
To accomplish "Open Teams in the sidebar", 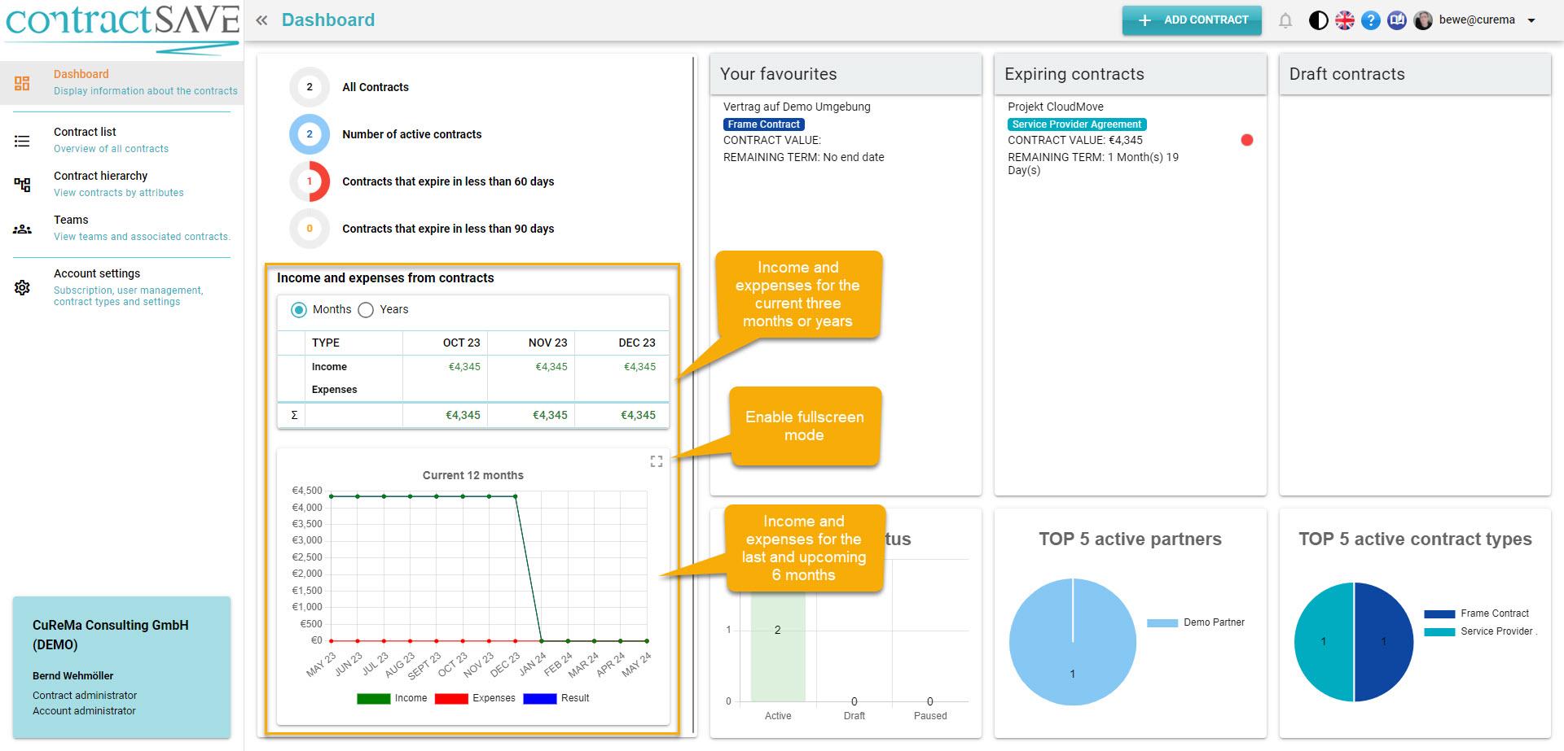I will coord(122,228).
